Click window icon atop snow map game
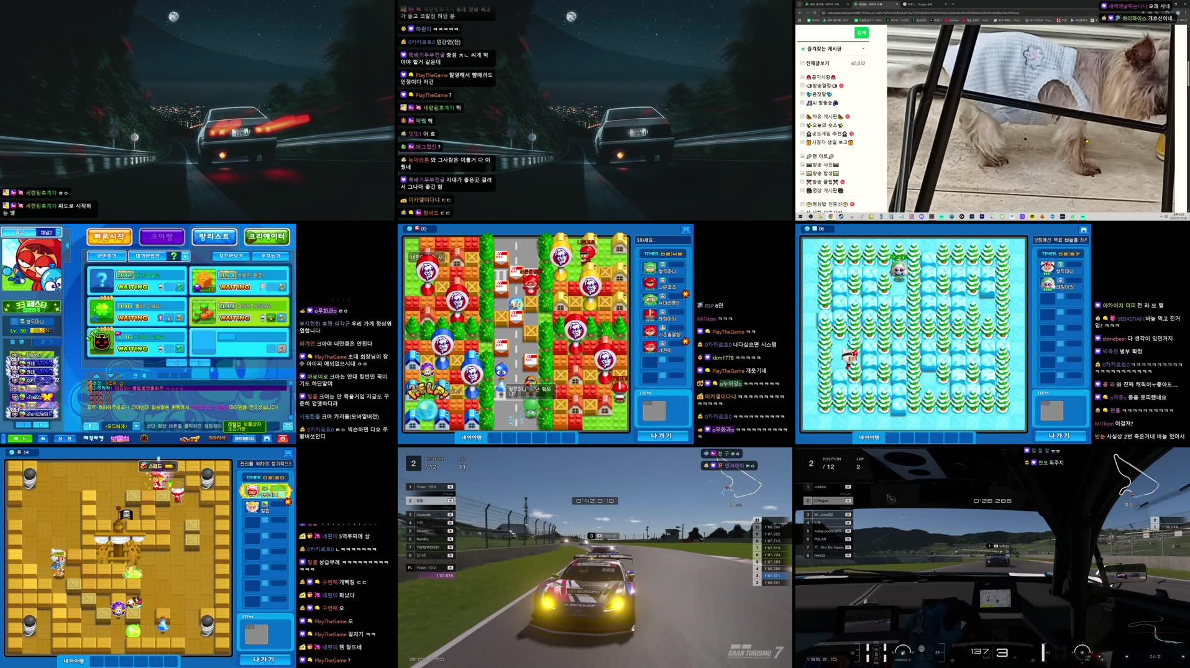 [x=1083, y=230]
